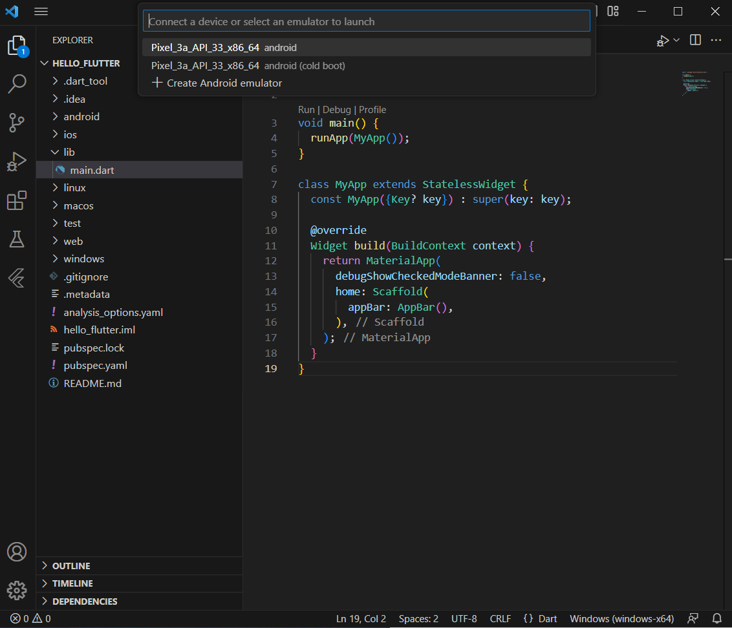Open More Actions ellipsis in editor toolbar
Viewport: 732px width, 628px height.
point(716,40)
